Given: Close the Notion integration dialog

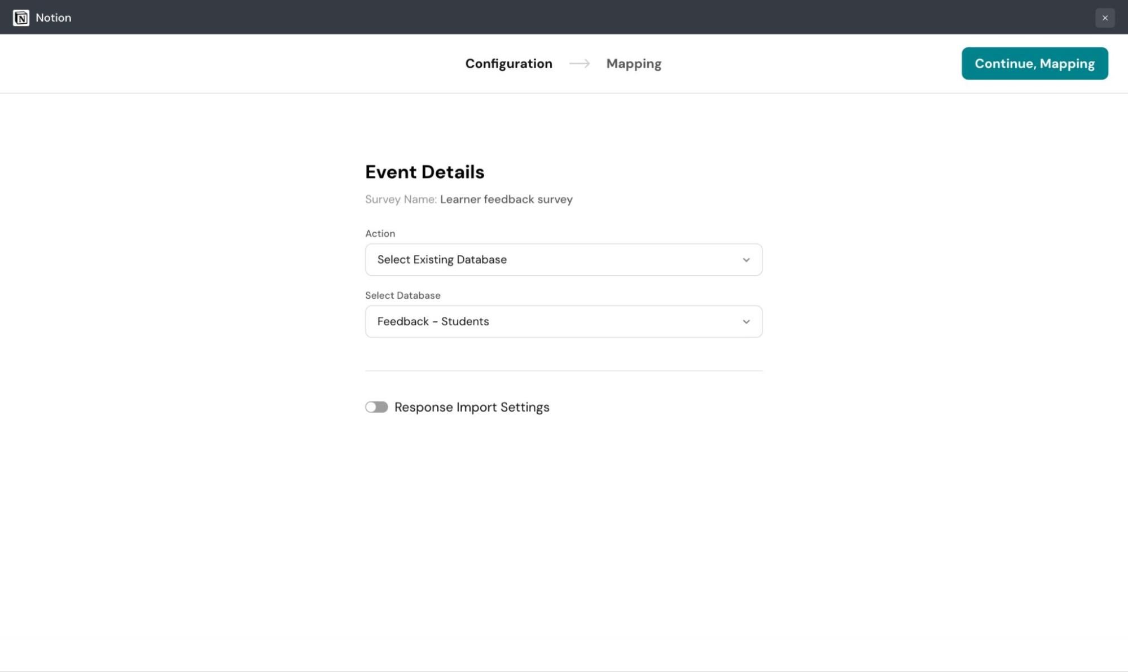Looking at the screenshot, I should 1104,17.
